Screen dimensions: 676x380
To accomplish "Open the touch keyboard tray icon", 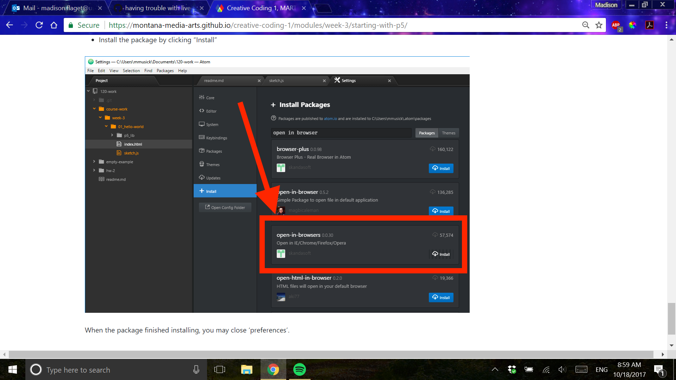I will click(581, 369).
